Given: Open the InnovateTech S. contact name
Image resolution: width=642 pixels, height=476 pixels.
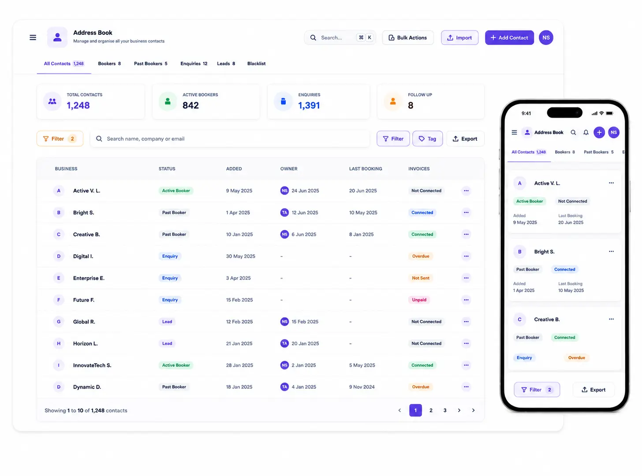Looking at the screenshot, I should (92, 365).
